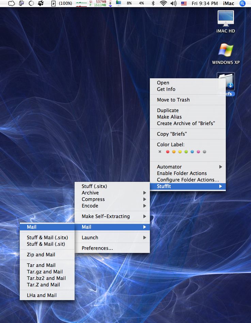The image size is (251, 323).
Task: Choose LHa and Mail
Action: point(47,295)
